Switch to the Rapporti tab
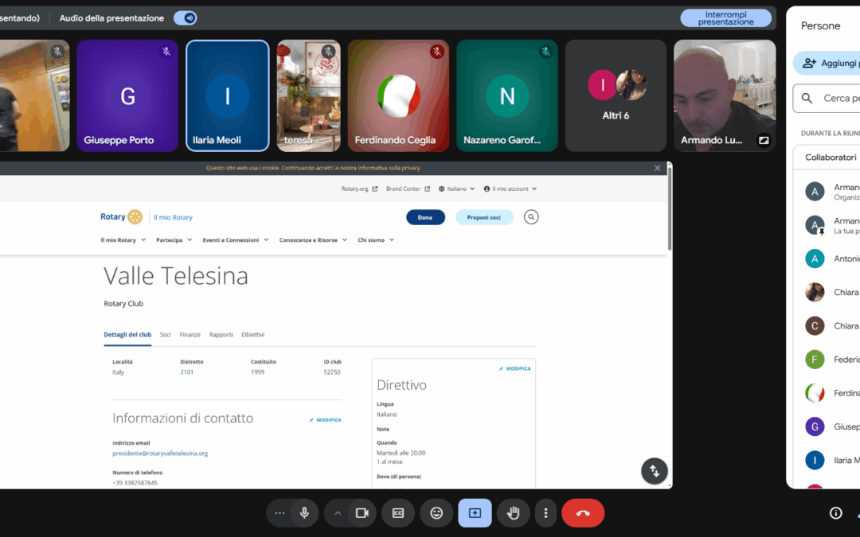 point(221,335)
